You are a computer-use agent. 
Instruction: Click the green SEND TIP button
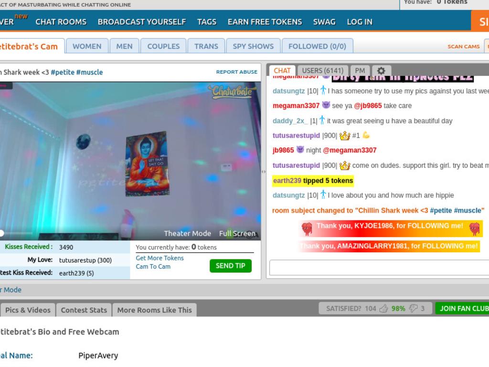tap(231, 266)
